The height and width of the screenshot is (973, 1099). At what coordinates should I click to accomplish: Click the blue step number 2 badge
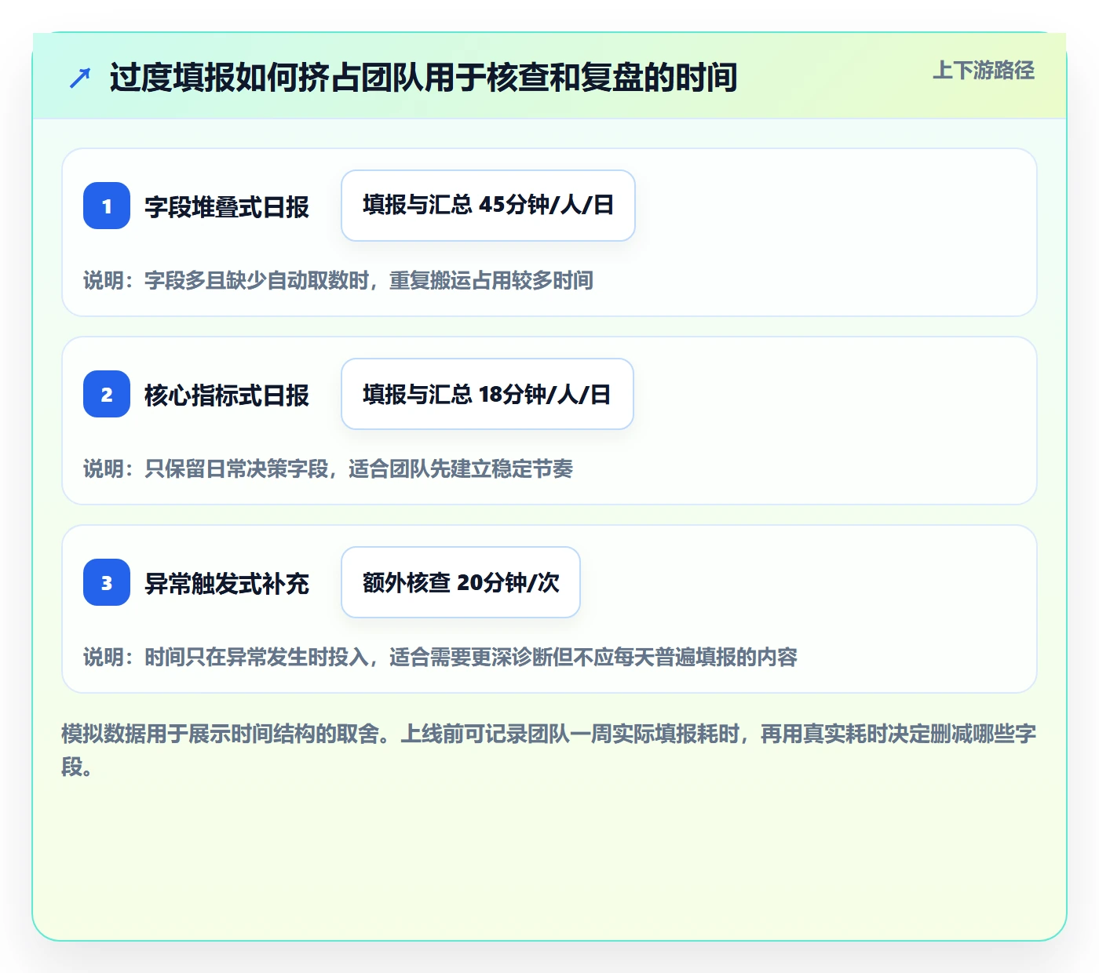(107, 394)
